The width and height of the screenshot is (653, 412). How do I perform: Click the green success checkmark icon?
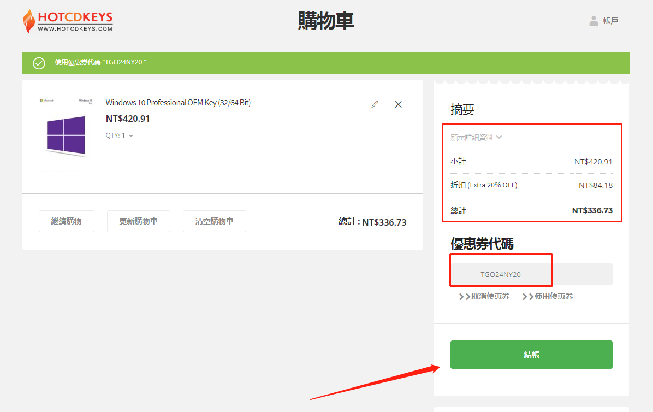[x=39, y=63]
